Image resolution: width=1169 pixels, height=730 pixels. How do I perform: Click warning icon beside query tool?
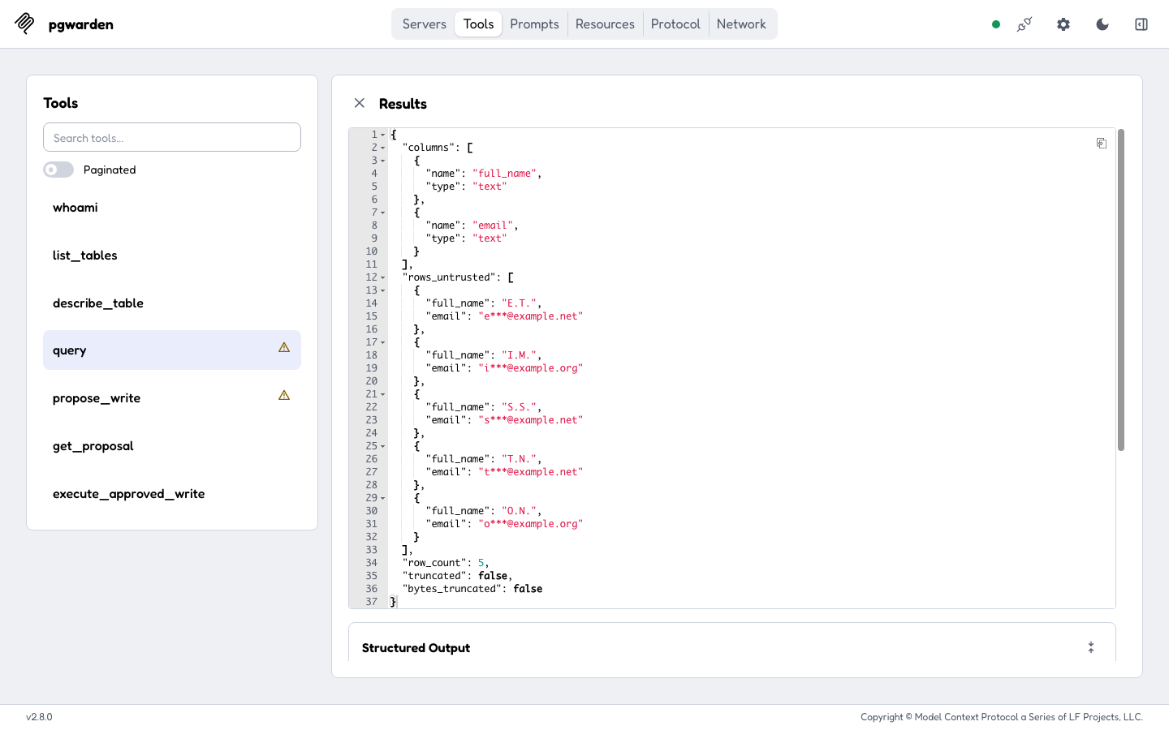[284, 348]
